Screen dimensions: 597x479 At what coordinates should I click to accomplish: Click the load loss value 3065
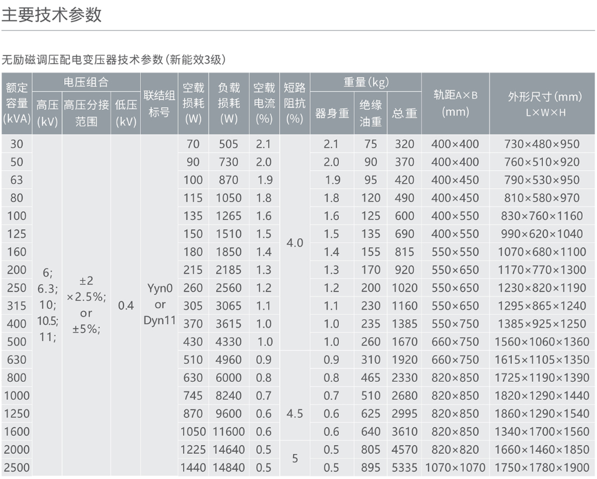pyautogui.click(x=229, y=306)
